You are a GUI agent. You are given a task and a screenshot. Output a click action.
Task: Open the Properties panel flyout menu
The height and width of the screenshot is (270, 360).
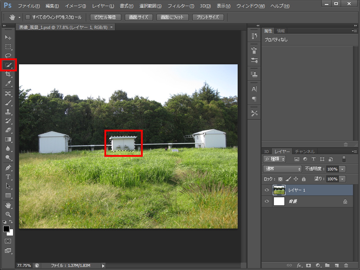click(354, 31)
